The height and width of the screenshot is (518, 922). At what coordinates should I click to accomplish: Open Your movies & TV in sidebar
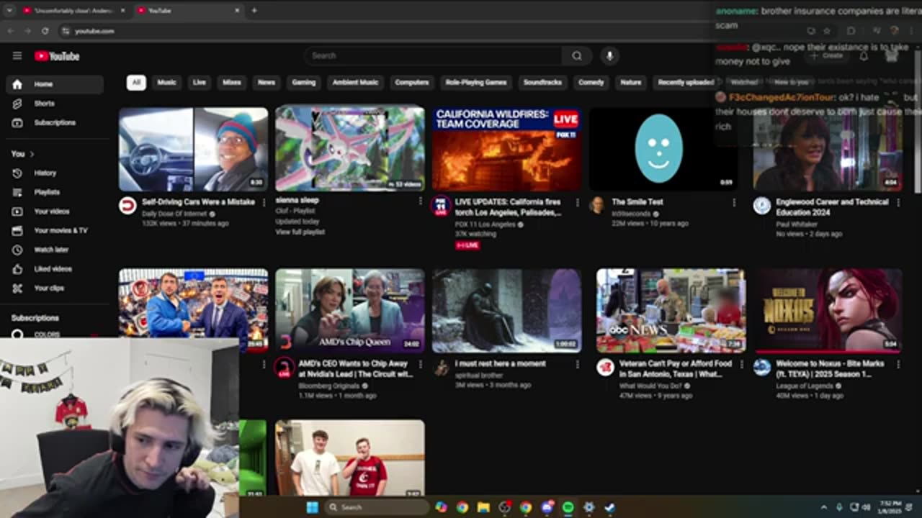coord(55,230)
